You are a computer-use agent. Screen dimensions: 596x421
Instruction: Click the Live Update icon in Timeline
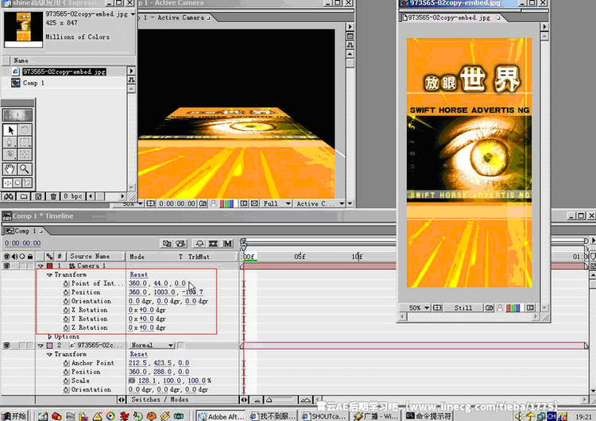(167, 244)
